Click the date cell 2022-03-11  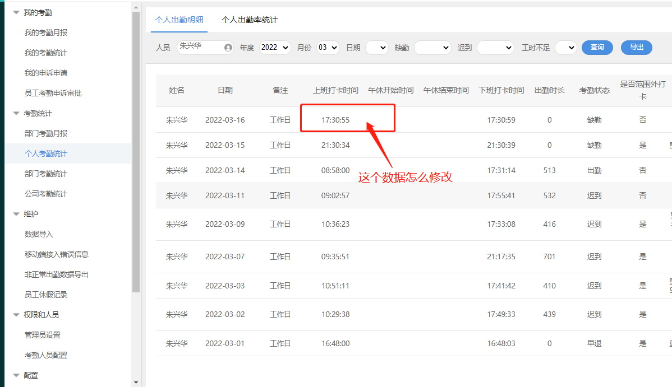pos(225,195)
